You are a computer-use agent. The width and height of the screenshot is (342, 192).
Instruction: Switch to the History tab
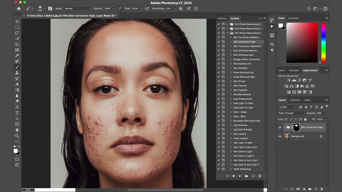(222, 18)
